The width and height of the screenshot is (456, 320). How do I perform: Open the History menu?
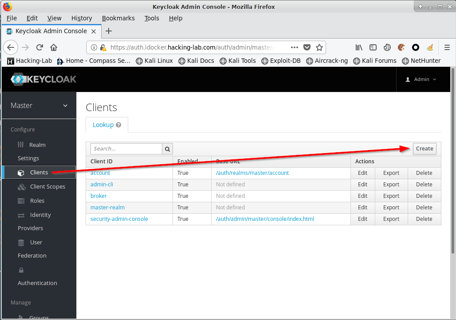pyautogui.click(x=82, y=18)
